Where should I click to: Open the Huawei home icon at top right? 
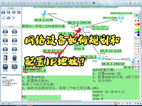(131, 3)
